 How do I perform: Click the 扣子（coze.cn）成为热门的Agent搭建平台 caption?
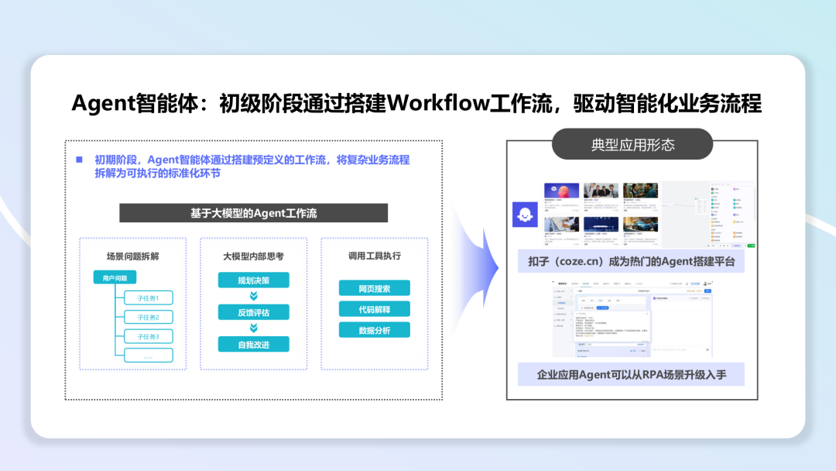pyautogui.click(x=632, y=261)
